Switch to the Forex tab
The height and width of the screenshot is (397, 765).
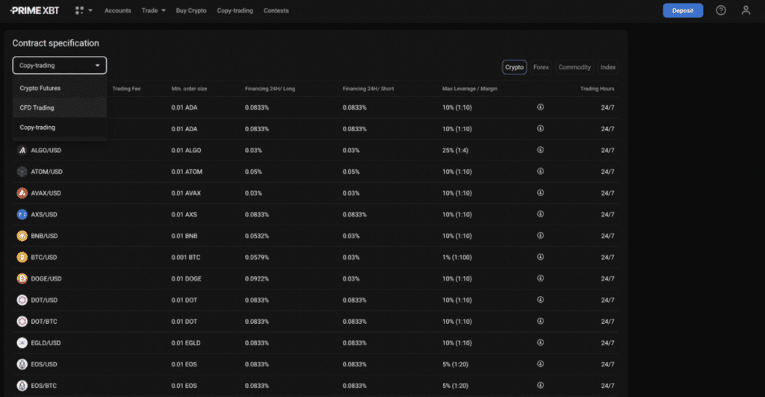(x=541, y=67)
